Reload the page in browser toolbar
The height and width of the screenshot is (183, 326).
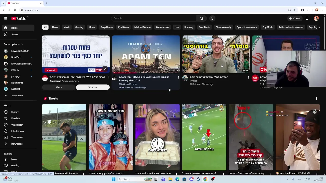point(15,10)
